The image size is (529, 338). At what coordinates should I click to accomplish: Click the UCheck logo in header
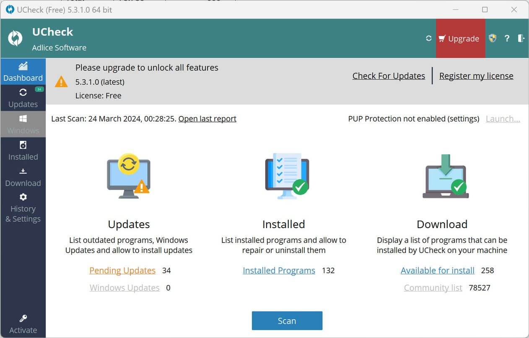pos(15,39)
